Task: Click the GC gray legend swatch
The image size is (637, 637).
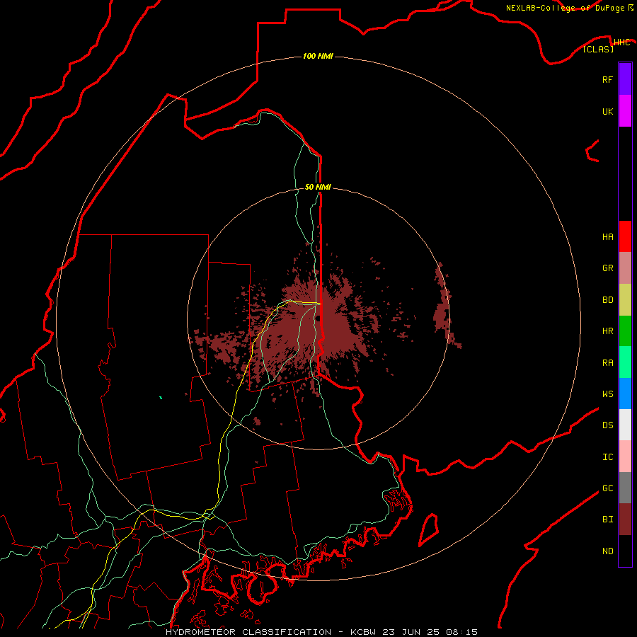Action: click(625, 488)
